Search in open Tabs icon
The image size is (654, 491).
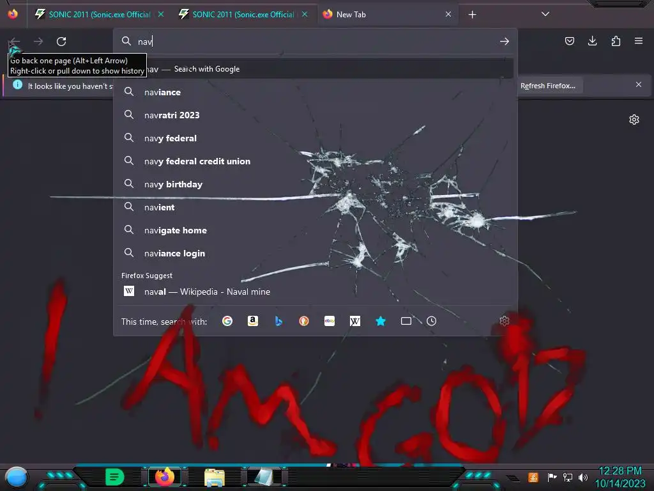click(x=406, y=321)
